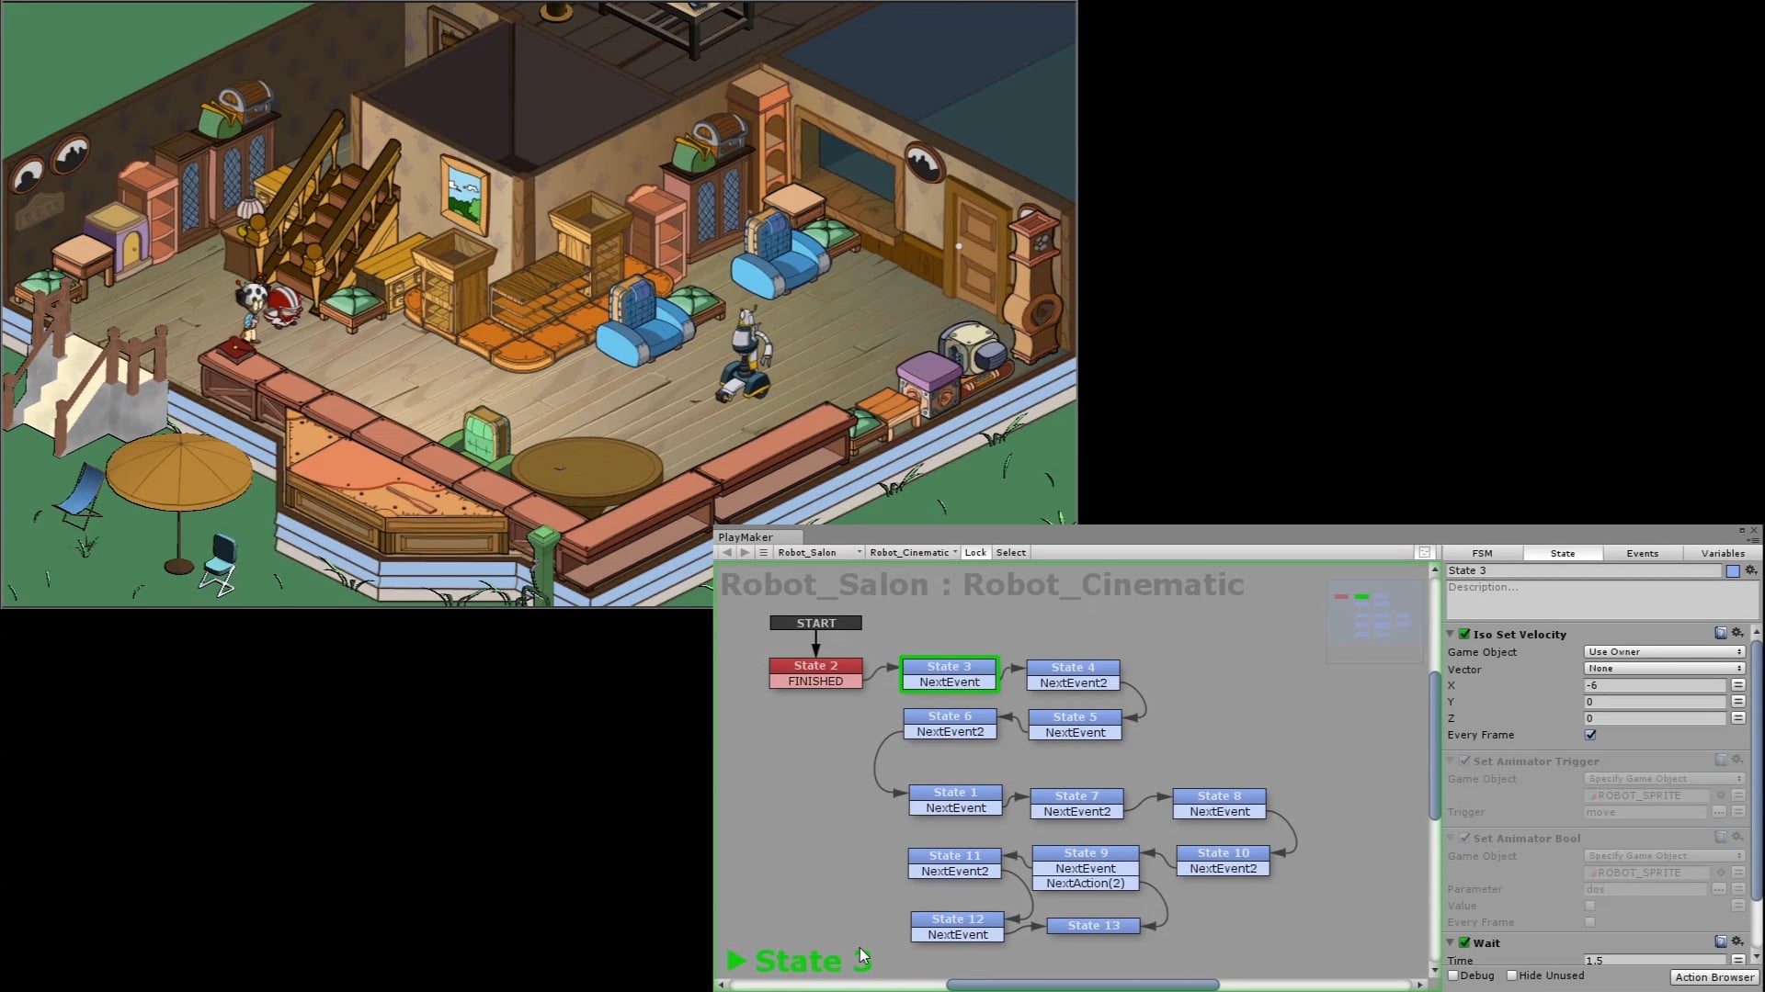This screenshot has height=992, width=1765.
Task: Click the PlayMaker FSM tab
Action: point(1481,552)
